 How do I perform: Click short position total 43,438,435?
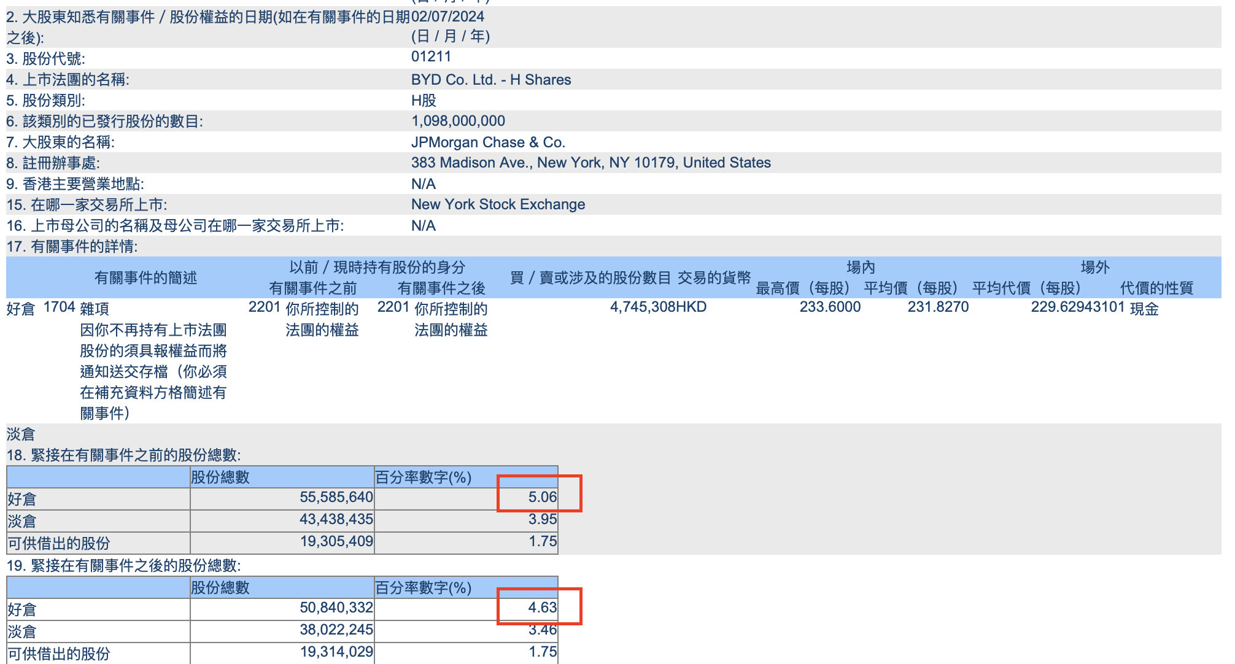tap(336, 519)
